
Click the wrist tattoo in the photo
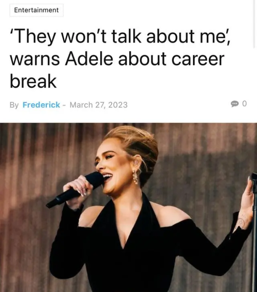coord(241,222)
